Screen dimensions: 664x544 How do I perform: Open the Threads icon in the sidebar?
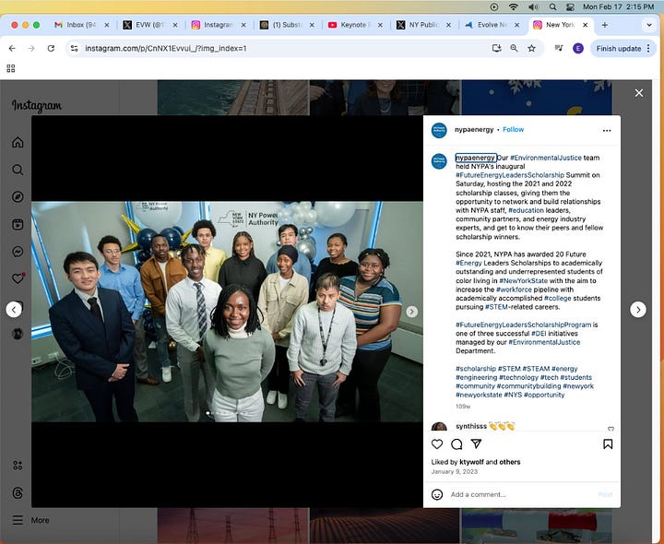click(x=18, y=492)
